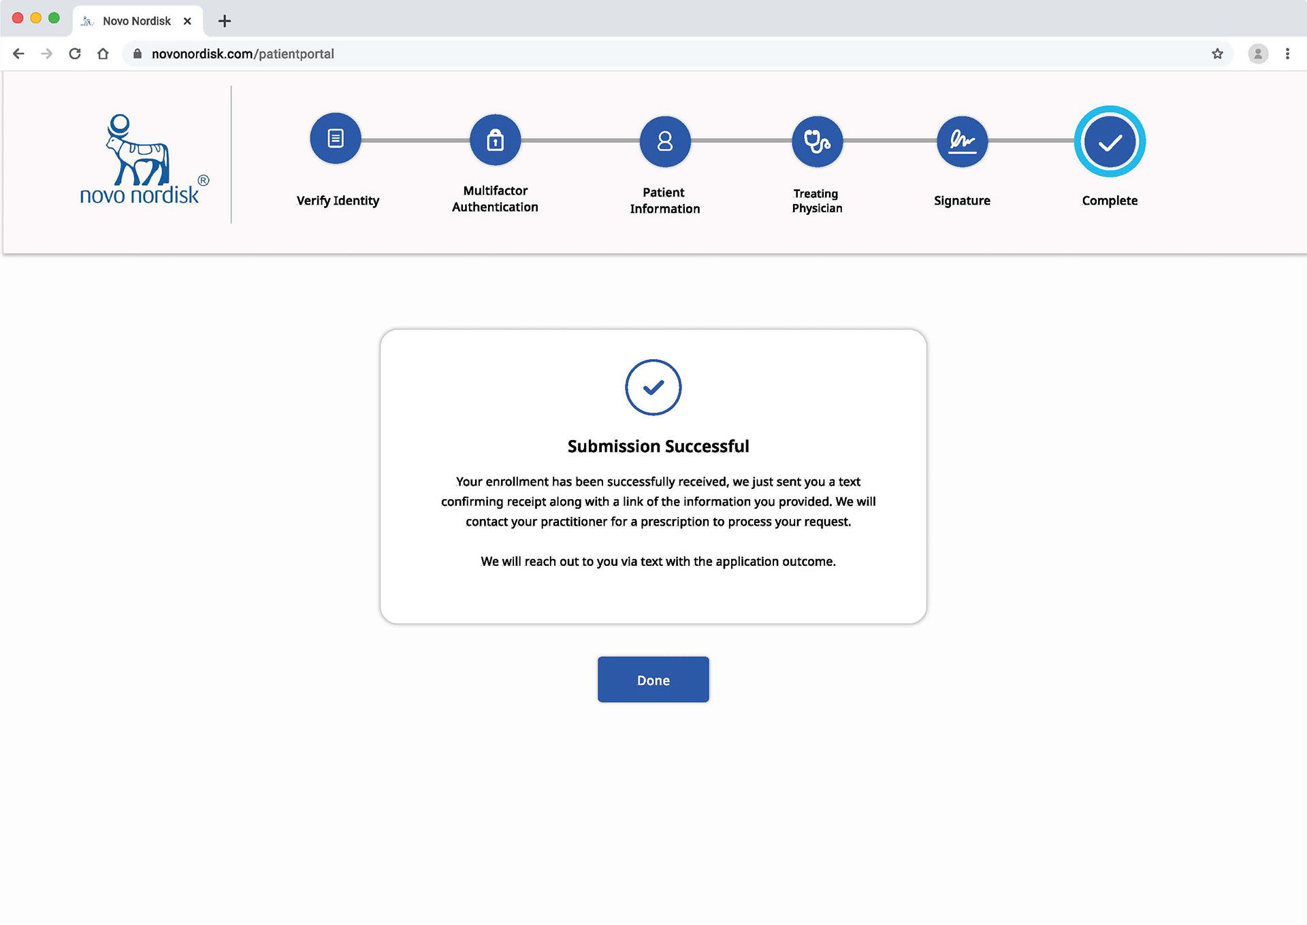Click the browser home icon

coord(103,54)
